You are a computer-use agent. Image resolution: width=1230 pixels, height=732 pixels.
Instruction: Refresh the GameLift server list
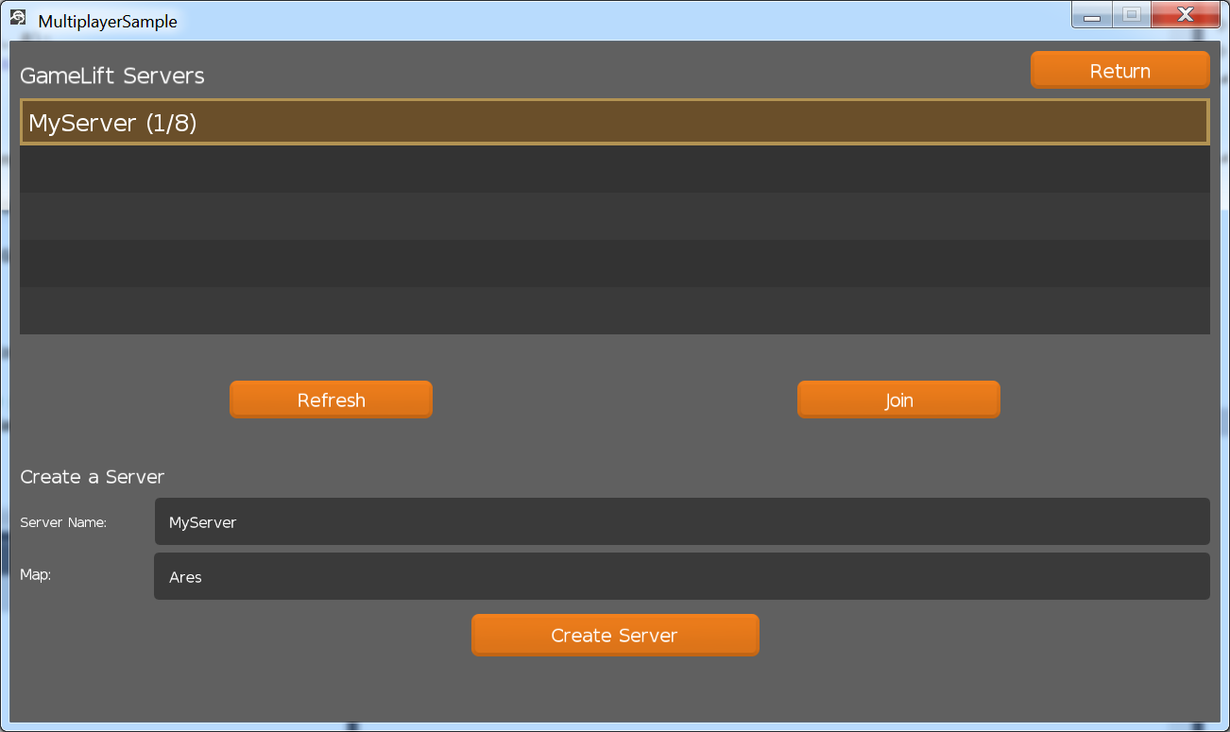pos(331,400)
